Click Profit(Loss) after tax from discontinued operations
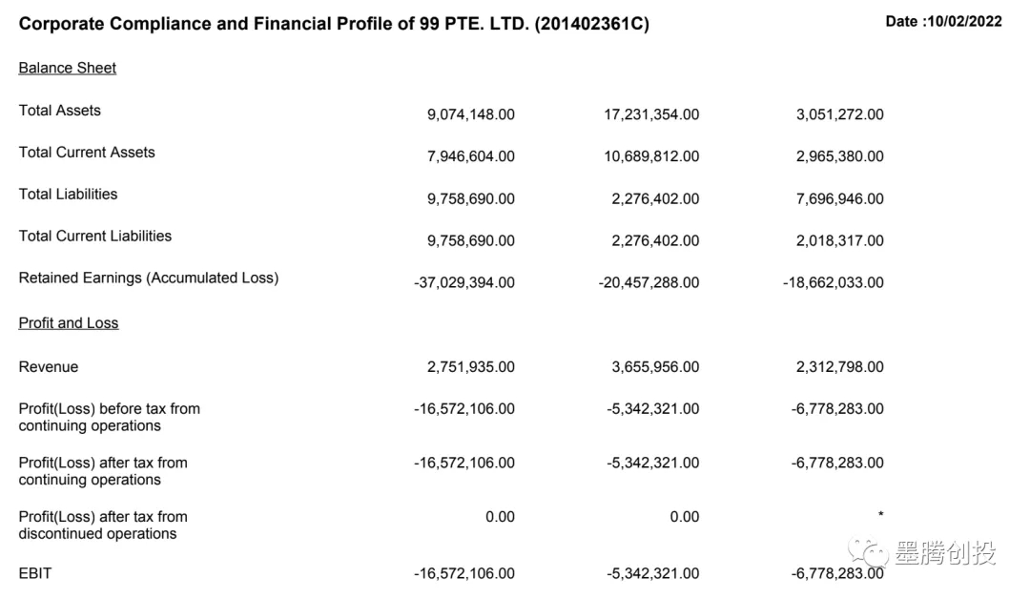Screen dimensions: 1030x598 pyautogui.click(x=103, y=526)
